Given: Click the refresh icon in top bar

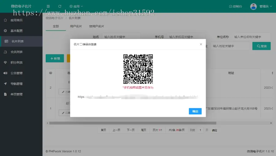Looking at the screenshot, I should [60, 6].
